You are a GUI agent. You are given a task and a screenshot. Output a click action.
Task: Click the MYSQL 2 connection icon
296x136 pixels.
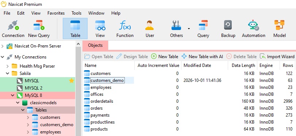click(19, 88)
